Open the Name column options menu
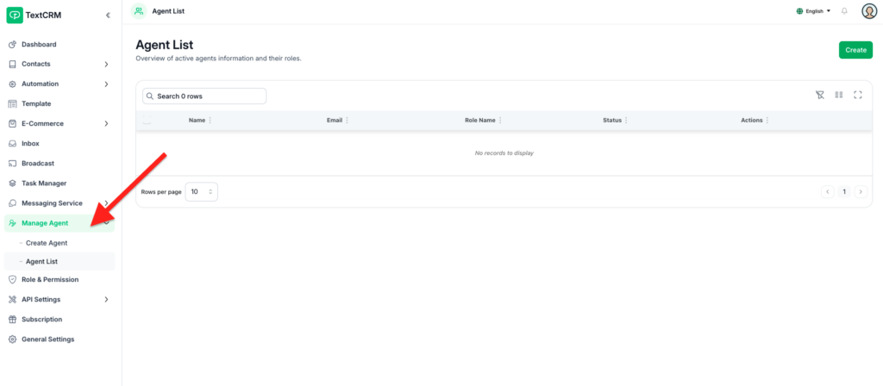The width and height of the screenshot is (883, 386). click(210, 121)
